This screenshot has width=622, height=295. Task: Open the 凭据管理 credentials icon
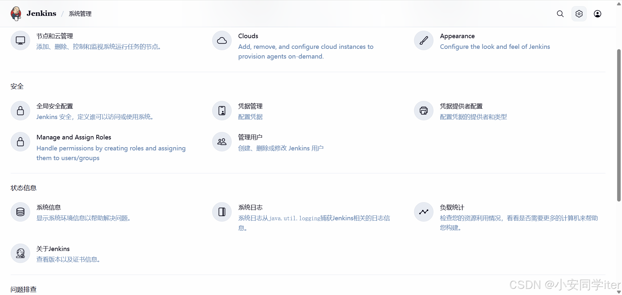[222, 111]
